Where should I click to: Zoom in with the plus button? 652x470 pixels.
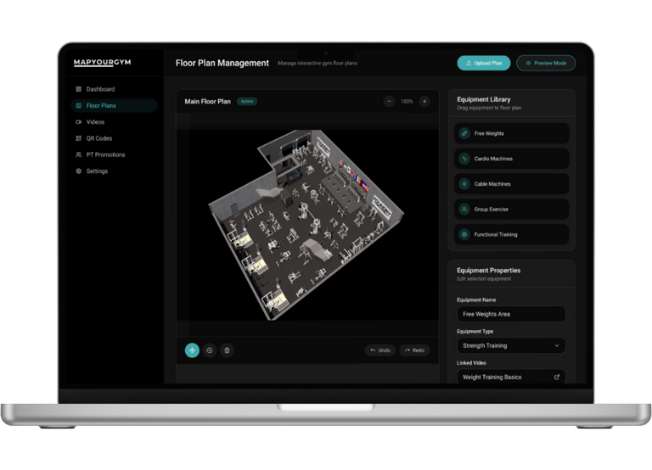[424, 102]
